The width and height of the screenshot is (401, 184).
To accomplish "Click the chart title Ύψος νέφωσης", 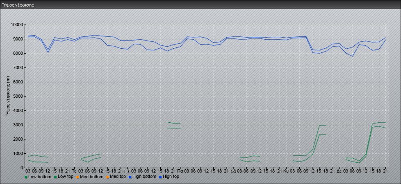I will [18, 5].
